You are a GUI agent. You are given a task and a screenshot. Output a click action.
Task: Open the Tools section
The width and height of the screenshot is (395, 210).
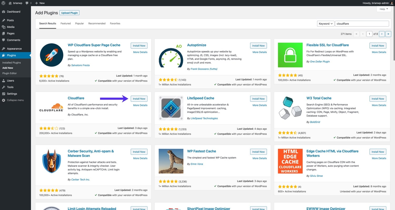[10, 87]
